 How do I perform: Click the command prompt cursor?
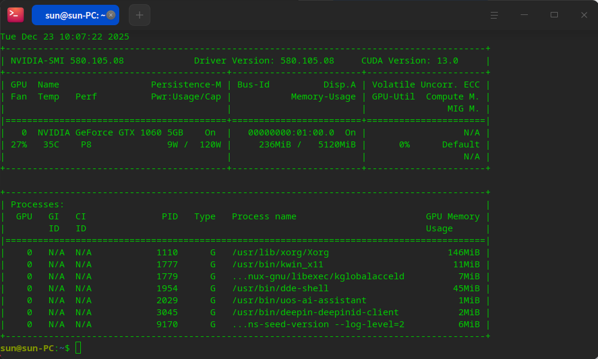pyautogui.click(x=78, y=348)
